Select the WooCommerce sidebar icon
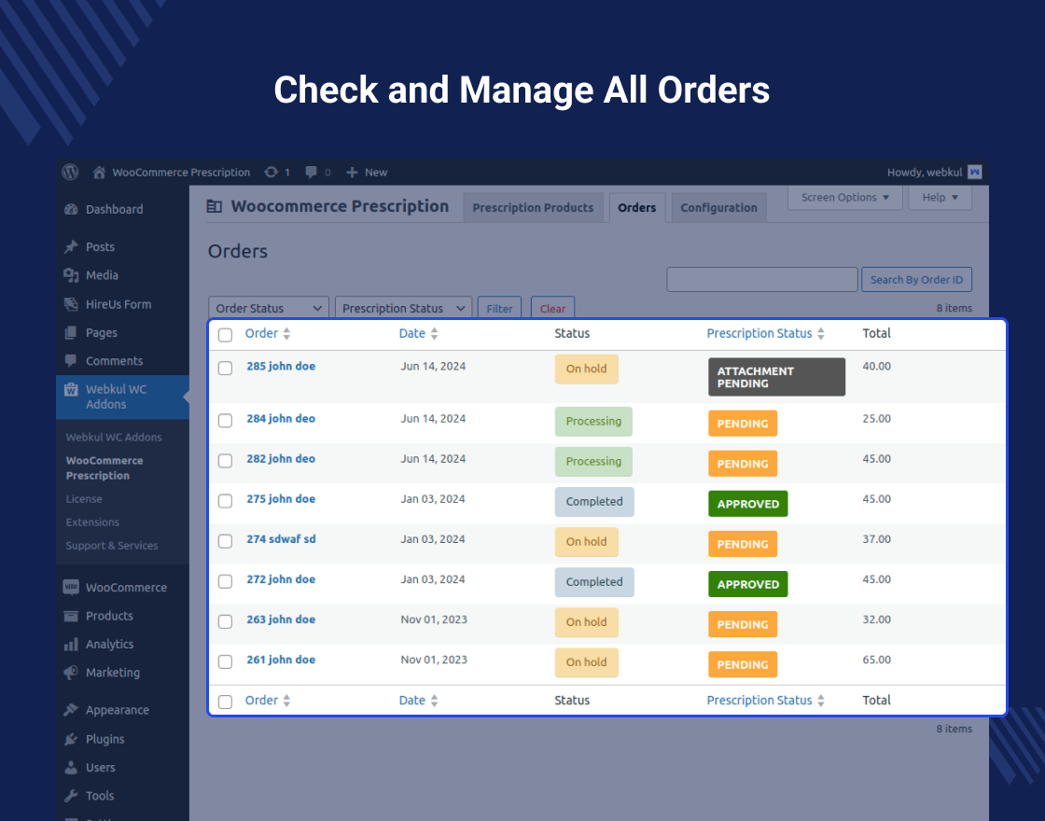 pyautogui.click(x=69, y=587)
